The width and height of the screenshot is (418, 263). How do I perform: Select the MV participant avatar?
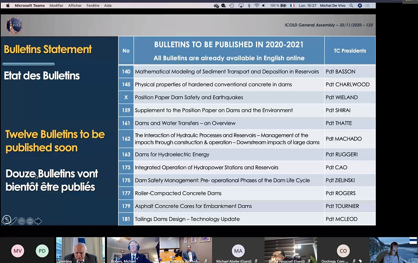tap(18, 251)
